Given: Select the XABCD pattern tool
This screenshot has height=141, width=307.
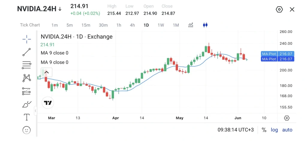Looking at the screenshot, I should tap(27, 78).
